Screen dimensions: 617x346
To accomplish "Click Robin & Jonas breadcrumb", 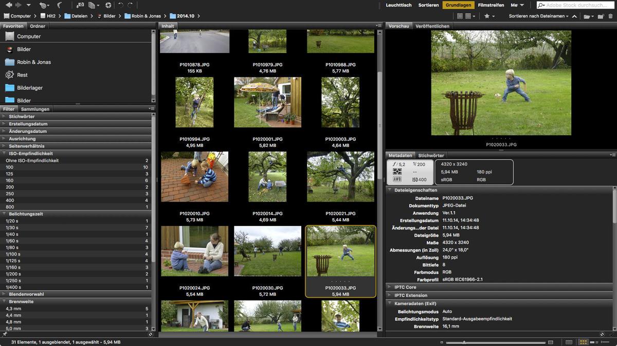I will (x=142, y=16).
